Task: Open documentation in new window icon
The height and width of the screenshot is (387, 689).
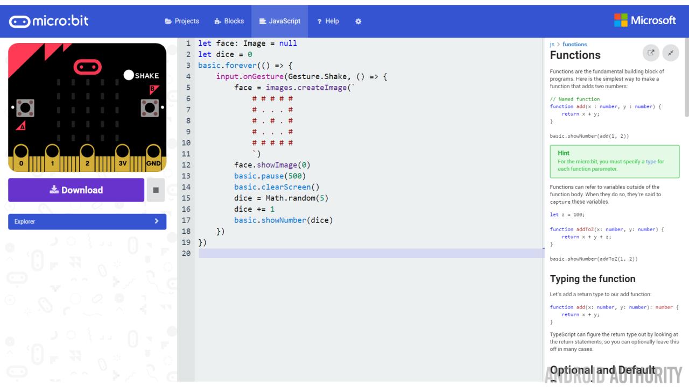Action: [x=651, y=53]
